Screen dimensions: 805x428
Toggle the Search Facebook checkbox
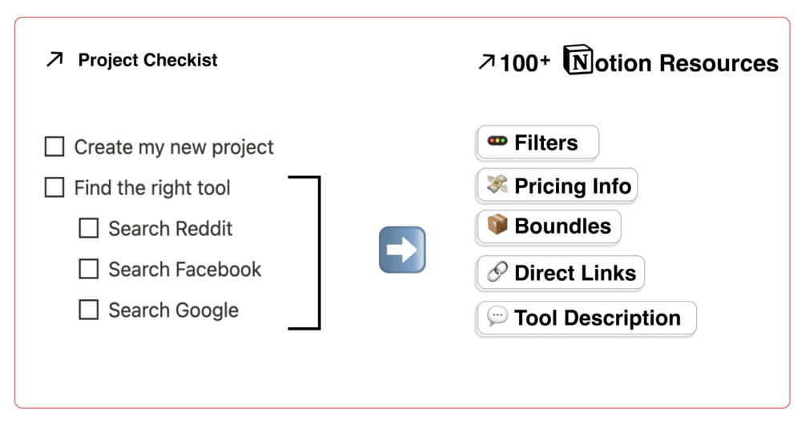pyautogui.click(x=89, y=269)
